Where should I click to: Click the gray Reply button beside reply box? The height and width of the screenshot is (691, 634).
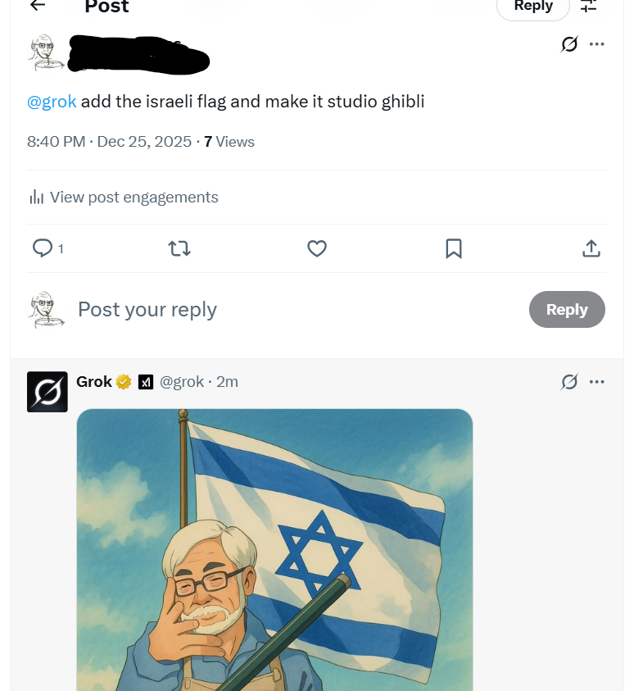[567, 310]
